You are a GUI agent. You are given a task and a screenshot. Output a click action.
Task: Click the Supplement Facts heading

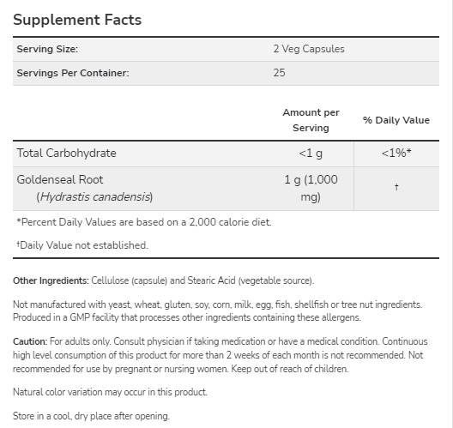(77, 20)
